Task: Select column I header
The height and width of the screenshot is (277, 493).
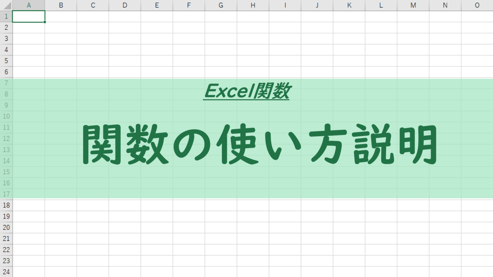Action: (x=285, y=5)
